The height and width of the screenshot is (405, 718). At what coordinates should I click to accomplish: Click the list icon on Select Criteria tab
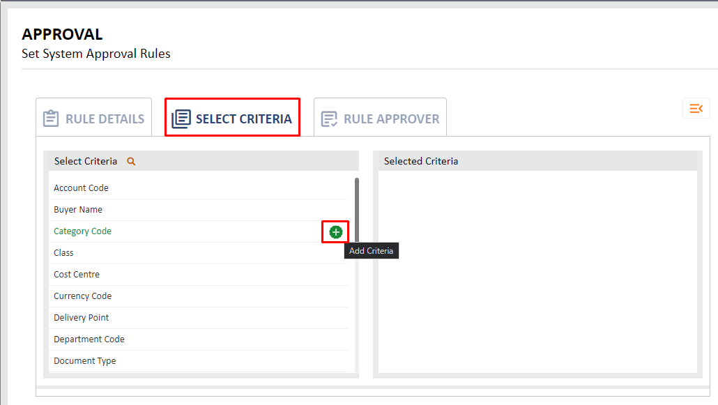181,119
